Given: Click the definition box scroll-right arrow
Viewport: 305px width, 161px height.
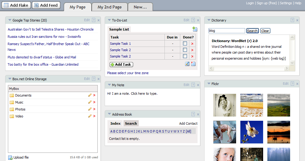Looking at the screenshot, I should (286, 68).
